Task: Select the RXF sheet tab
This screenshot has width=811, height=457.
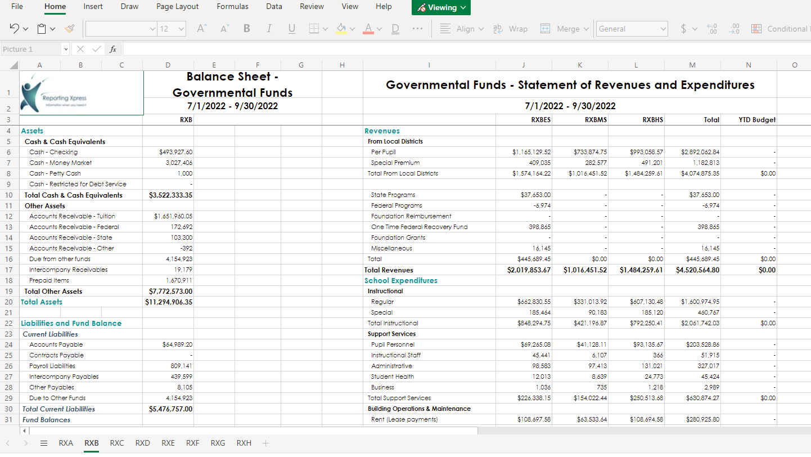Action: (192, 443)
